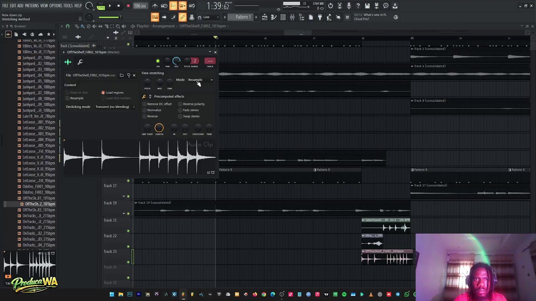
Task: Click the browser favorites star icon
Action: [x=49, y=34]
